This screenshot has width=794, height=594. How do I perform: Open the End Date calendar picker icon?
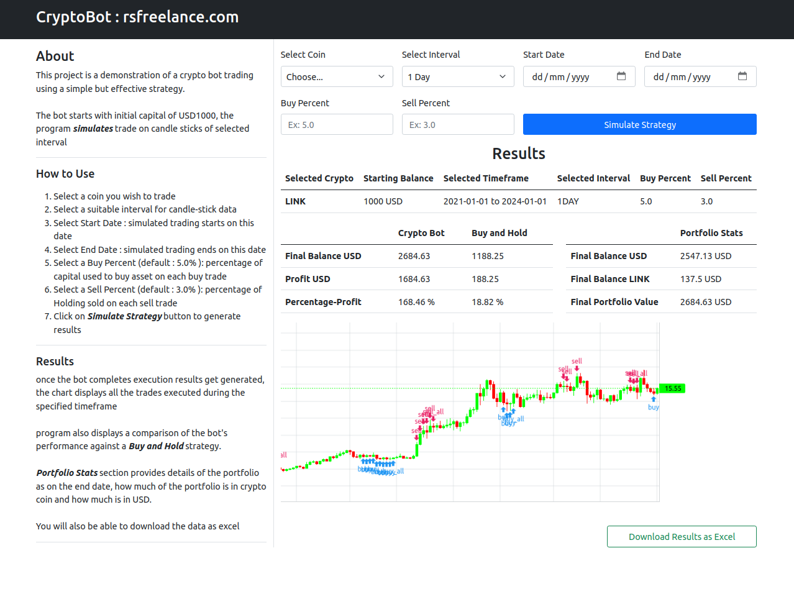(x=742, y=76)
